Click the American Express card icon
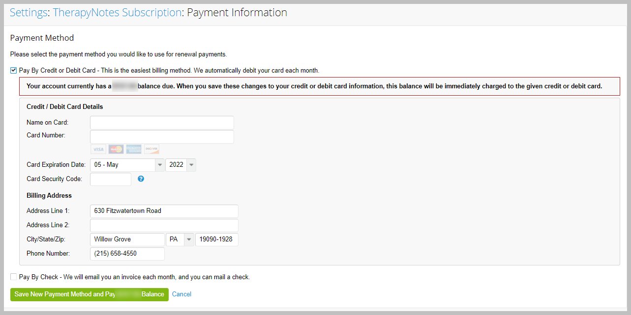The height and width of the screenshot is (315, 631). point(134,149)
